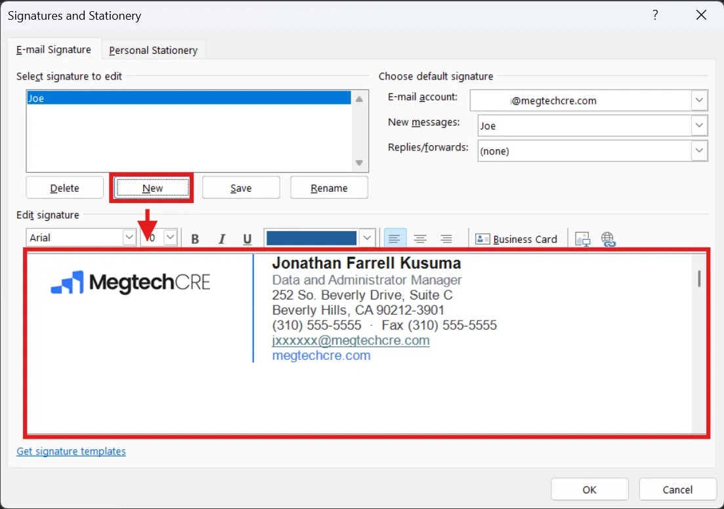This screenshot has height=509, width=724.
Task: Click the megtechcre.com website link
Action: [322, 356]
